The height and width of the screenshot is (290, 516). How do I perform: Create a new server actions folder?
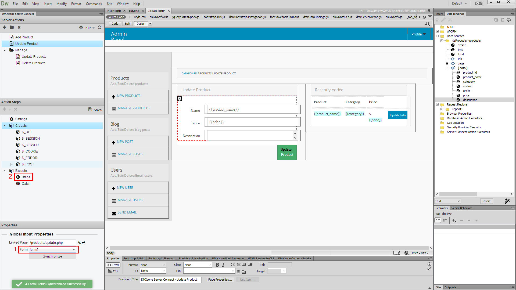12,27
